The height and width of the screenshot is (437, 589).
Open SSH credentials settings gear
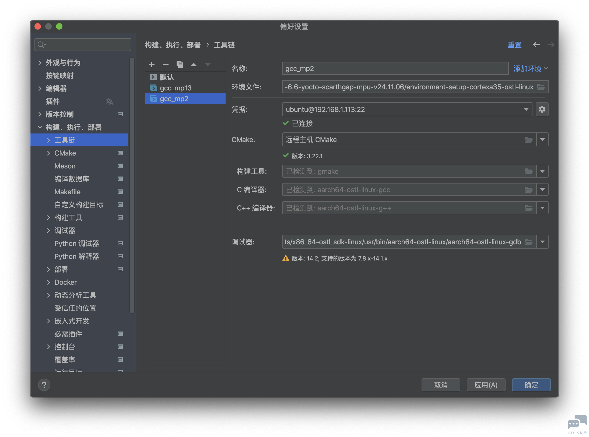[542, 109]
